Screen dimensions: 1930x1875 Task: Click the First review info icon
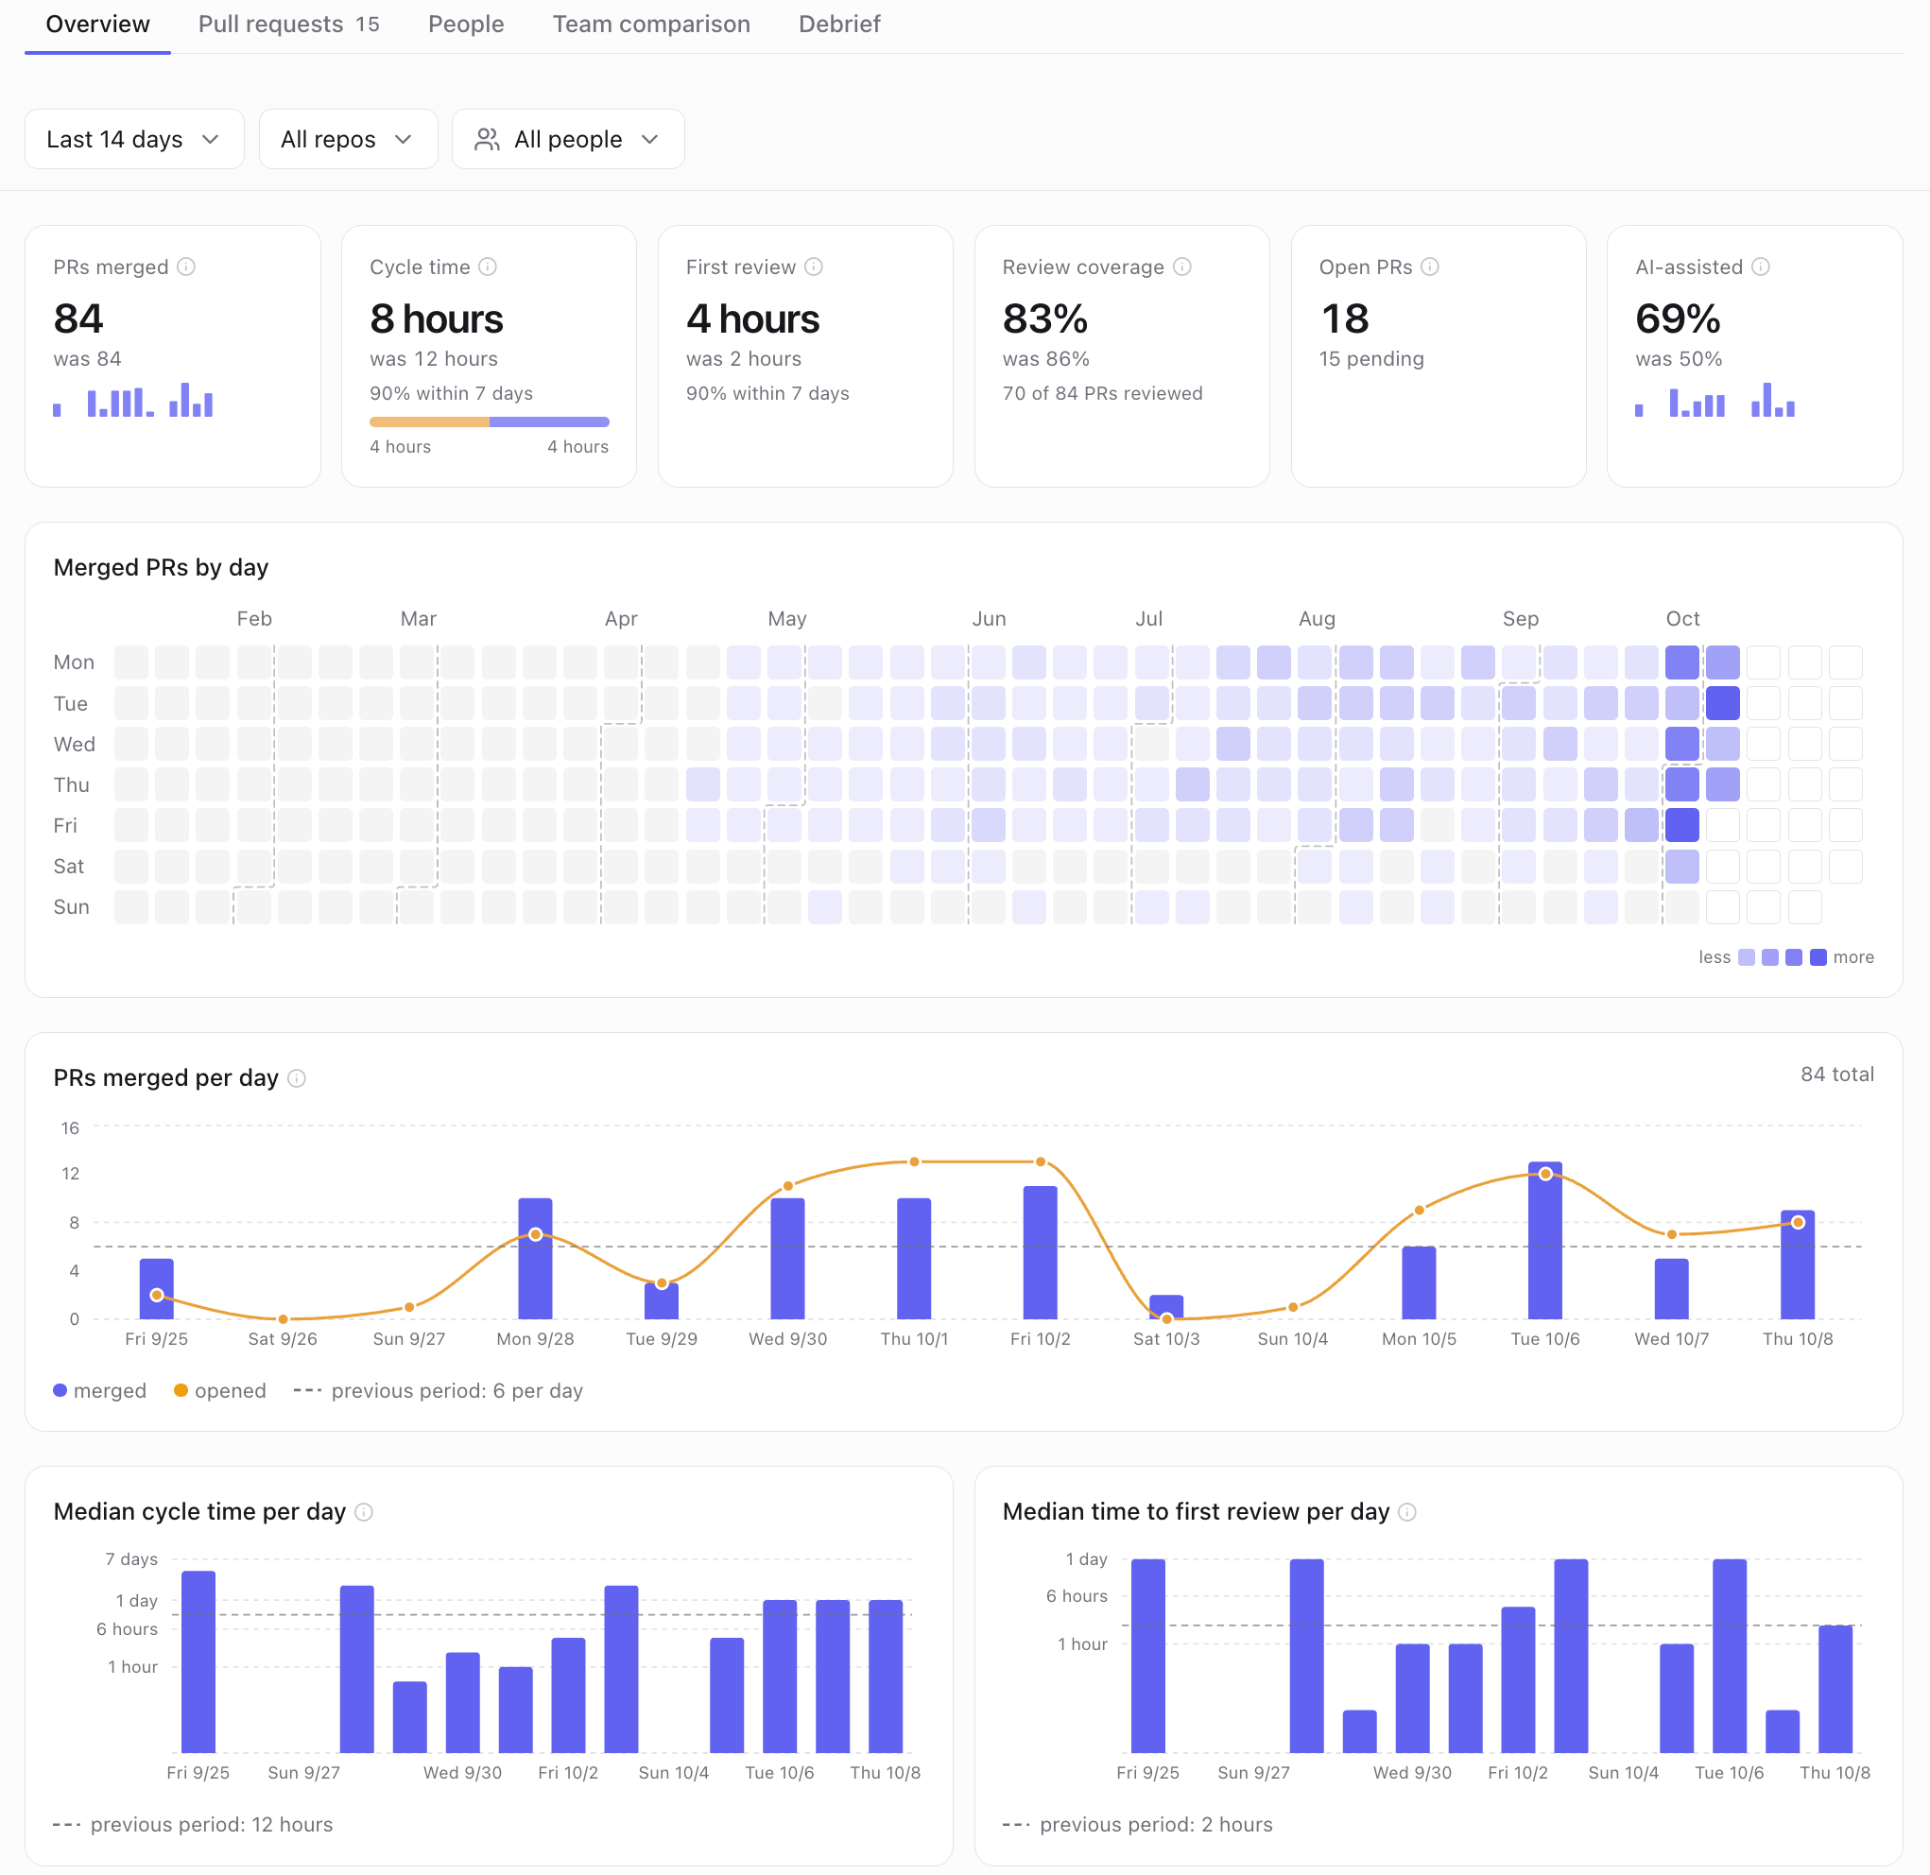click(814, 267)
